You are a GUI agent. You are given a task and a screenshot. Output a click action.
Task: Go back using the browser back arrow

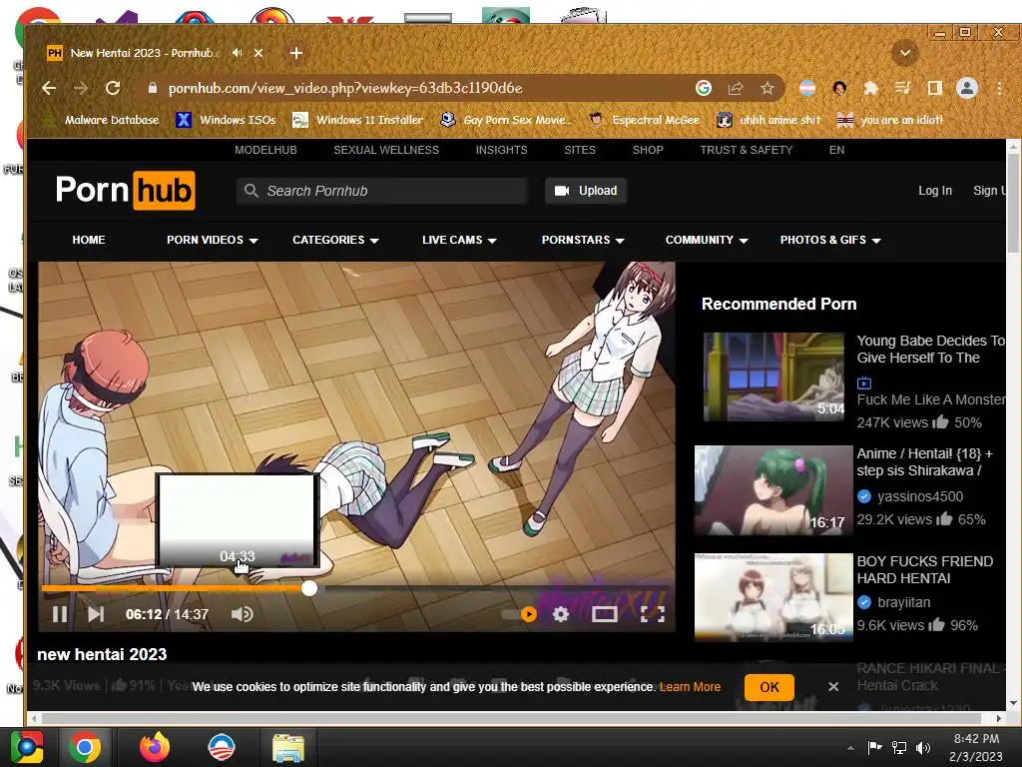coord(49,88)
